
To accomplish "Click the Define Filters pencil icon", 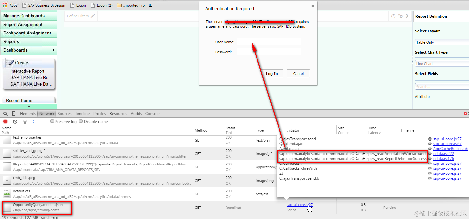I will tap(93, 16).
